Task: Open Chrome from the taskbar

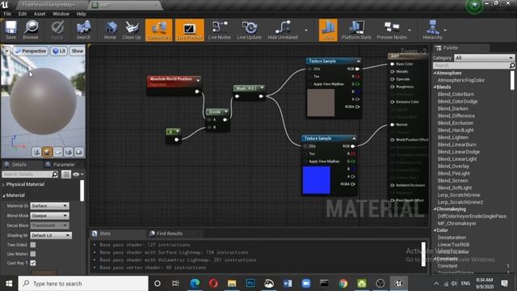Action: (x=343, y=284)
